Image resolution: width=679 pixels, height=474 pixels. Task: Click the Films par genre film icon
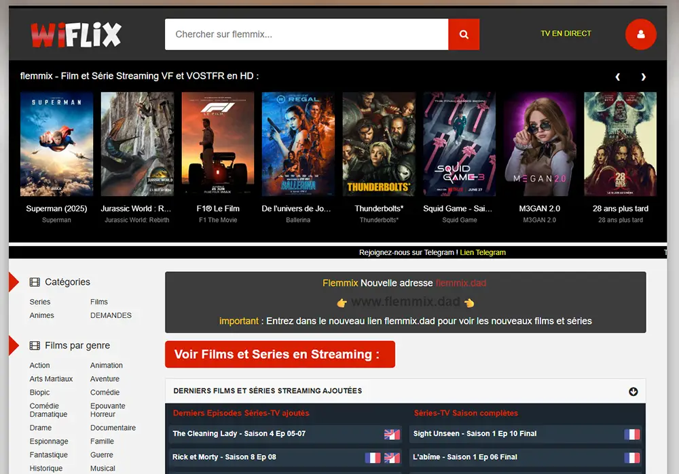tap(35, 346)
